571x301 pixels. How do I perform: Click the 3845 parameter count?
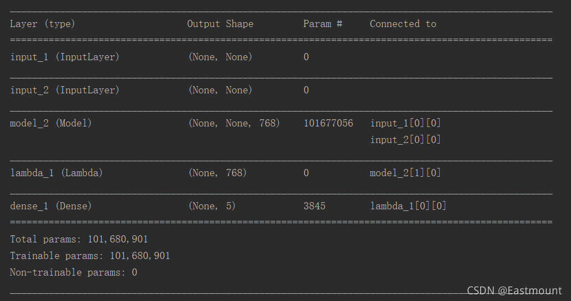click(314, 206)
